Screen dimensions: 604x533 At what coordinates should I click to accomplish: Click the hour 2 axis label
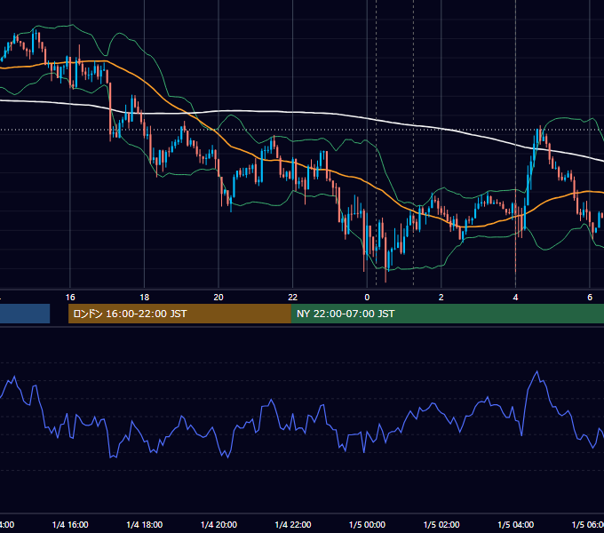click(441, 298)
